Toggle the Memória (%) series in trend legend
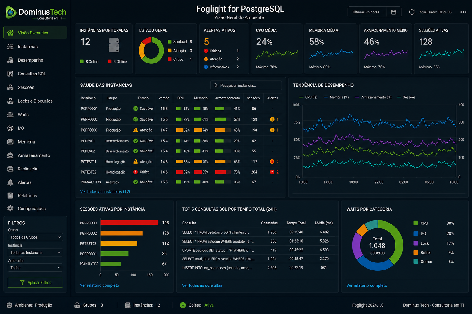Viewport: 472px width, 314px height. (x=336, y=97)
